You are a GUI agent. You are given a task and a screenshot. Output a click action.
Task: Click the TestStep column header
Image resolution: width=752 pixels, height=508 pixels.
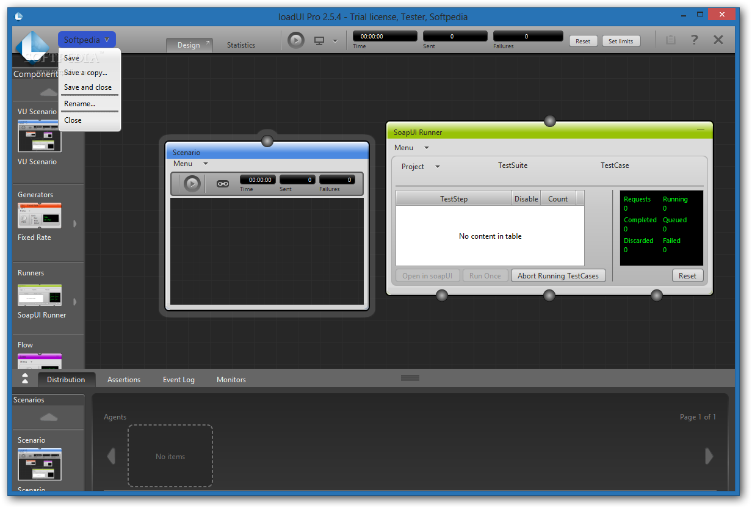pos(454,198)
